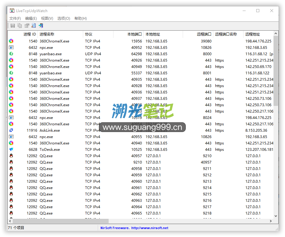Click the Copy selected items icon
The image size is (285, 237).
pos(20,26)
